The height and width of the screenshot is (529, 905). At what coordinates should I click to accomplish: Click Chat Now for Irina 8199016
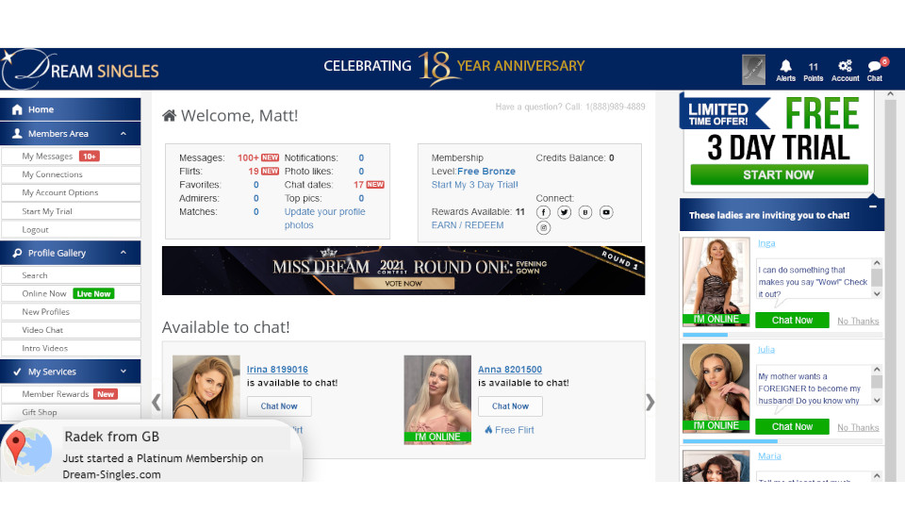point(279,406)
